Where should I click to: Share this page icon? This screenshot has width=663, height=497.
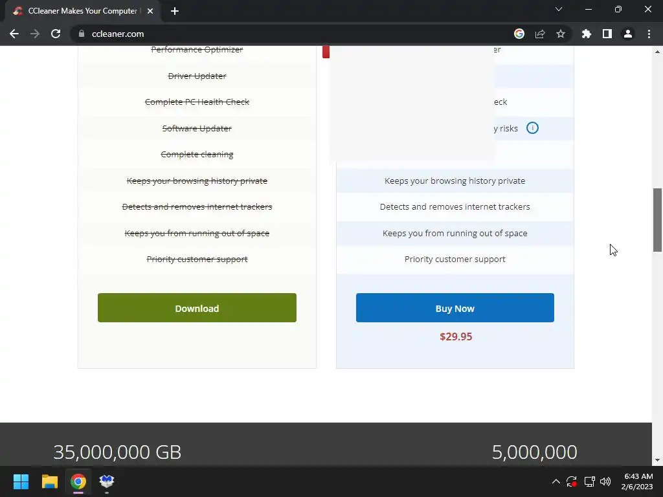click(x=540, y=34)
